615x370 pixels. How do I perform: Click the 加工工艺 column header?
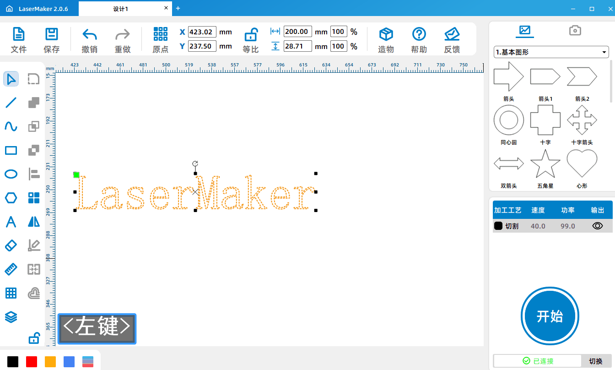(x=507, y=210)
